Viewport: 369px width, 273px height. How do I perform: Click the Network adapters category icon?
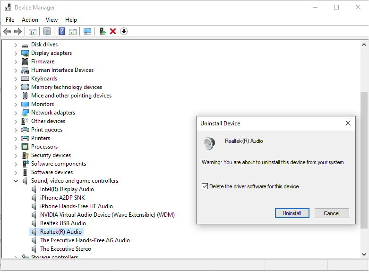[25, 113]
